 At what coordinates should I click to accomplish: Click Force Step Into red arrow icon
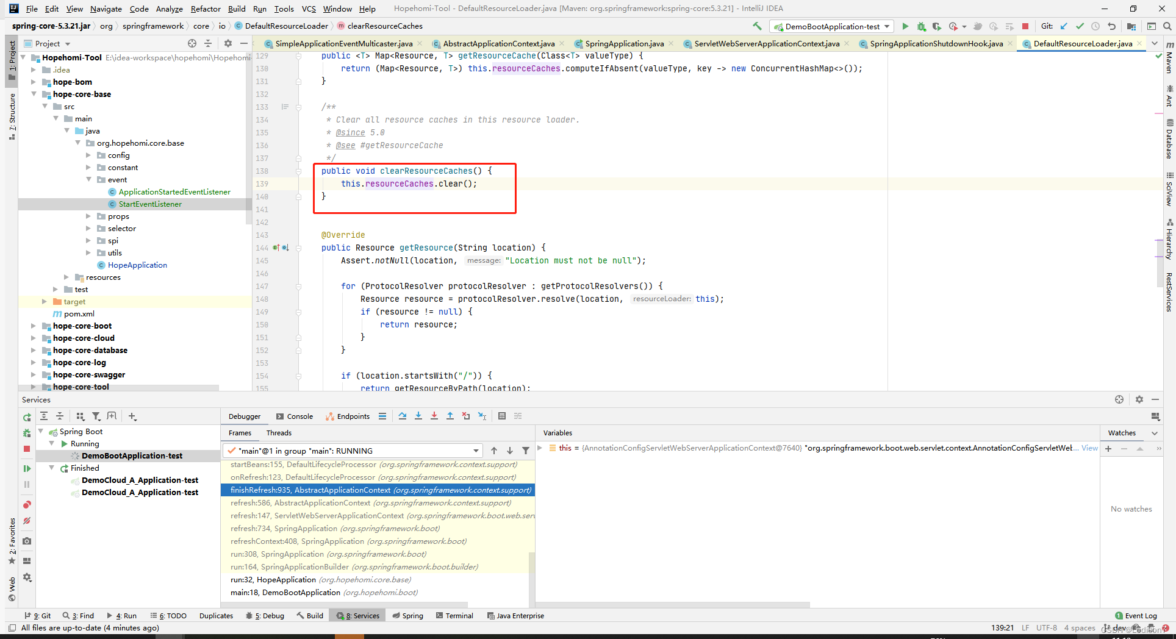pyautogui.click(x=434, y=416)
